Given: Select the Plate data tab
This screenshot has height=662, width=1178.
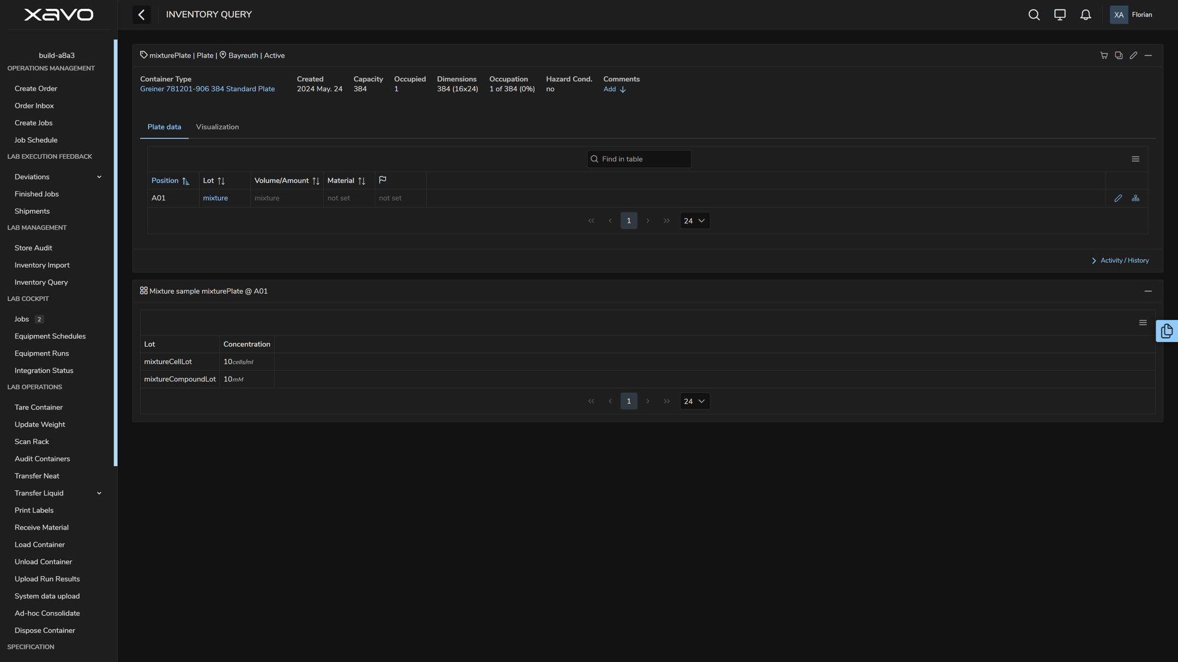Looking at the screenshot, I should (164, 127).
